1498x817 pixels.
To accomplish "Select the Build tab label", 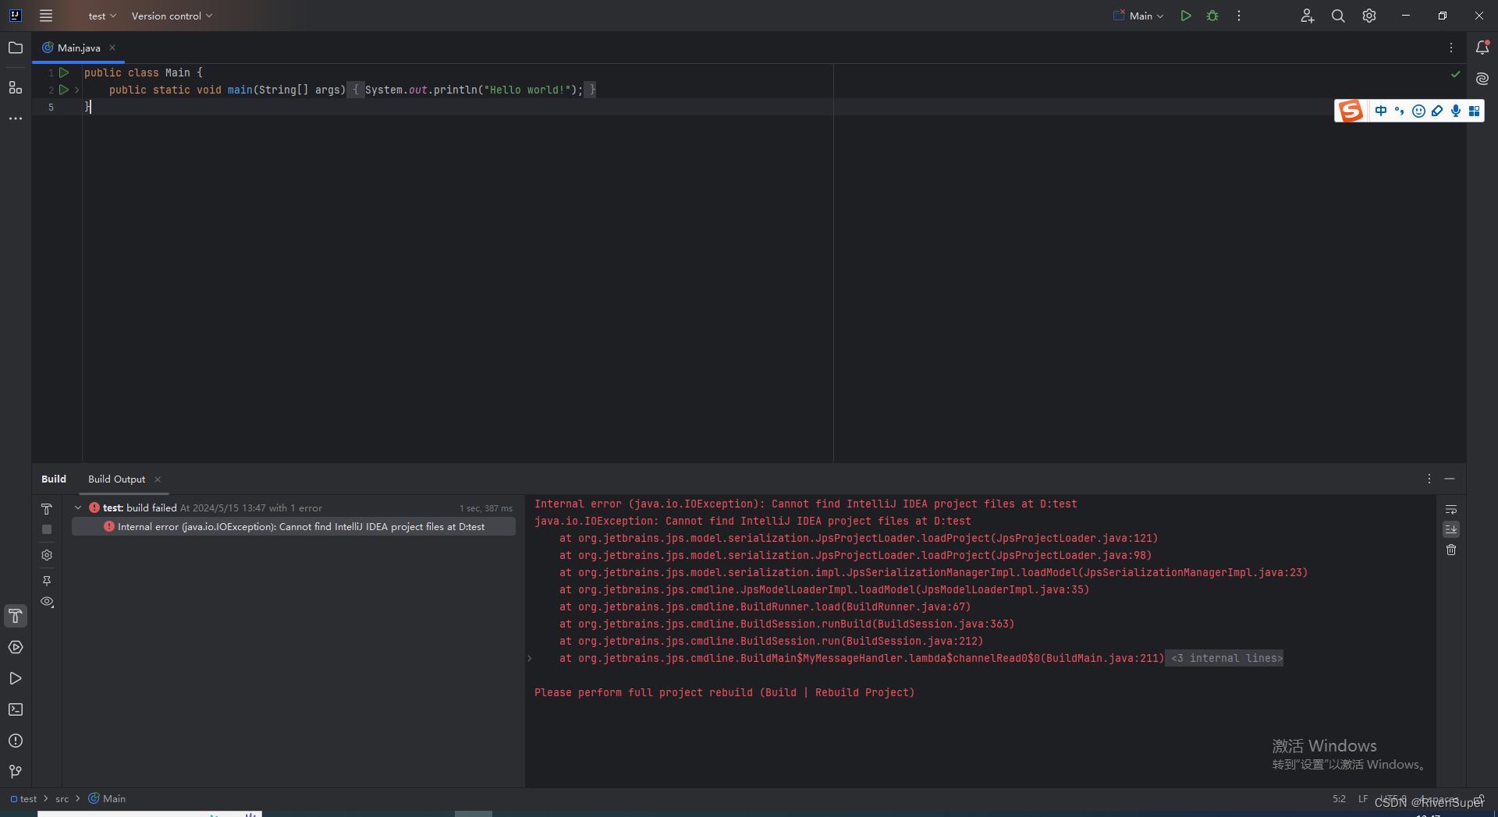I will (x=54, y=479).
